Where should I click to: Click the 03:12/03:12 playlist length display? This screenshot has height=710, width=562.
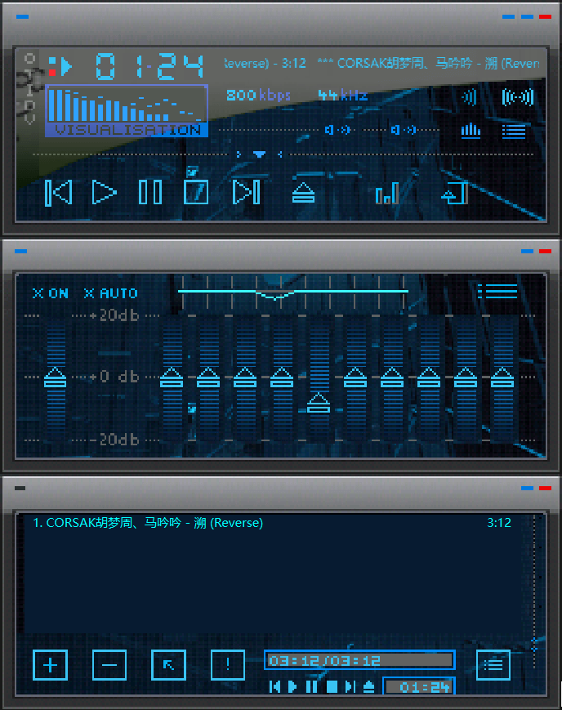click(x=359, y=660)
